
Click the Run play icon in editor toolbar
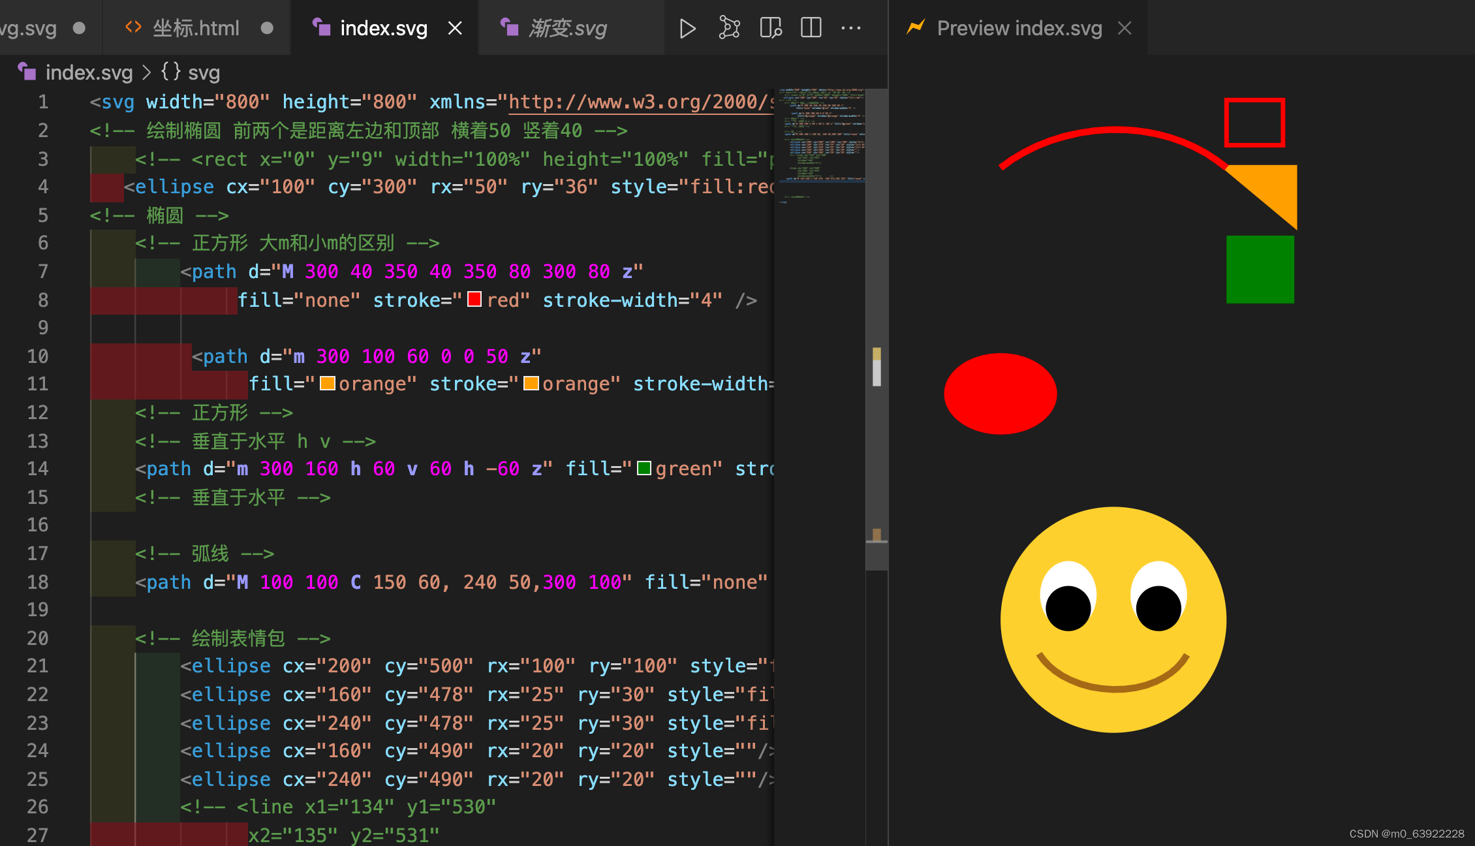[x=687, y=28]
